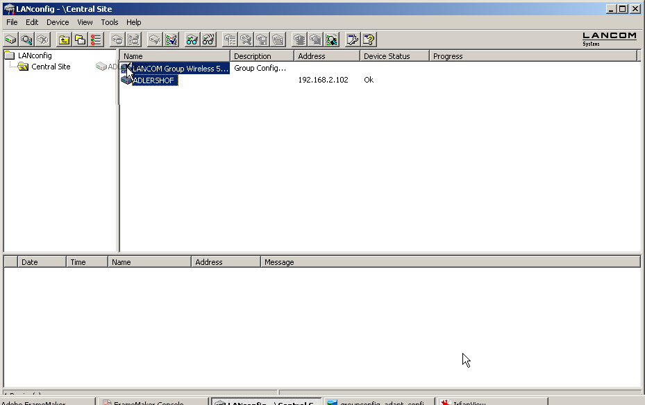Viewport: 645px width, 405px height.
Task: Select the ADLERSHOF device entry
Action: pos(153,80)
